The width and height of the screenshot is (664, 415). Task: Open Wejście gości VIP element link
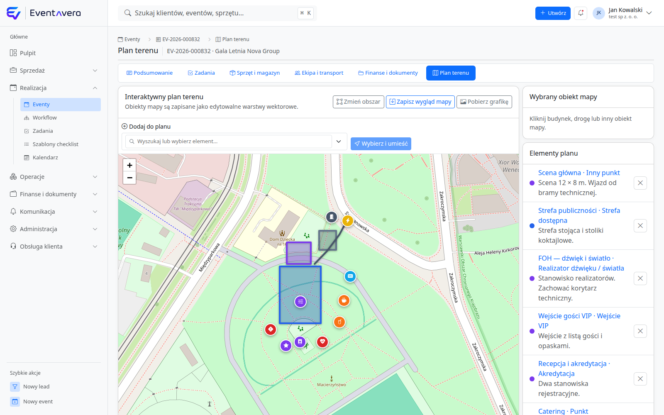579,321
